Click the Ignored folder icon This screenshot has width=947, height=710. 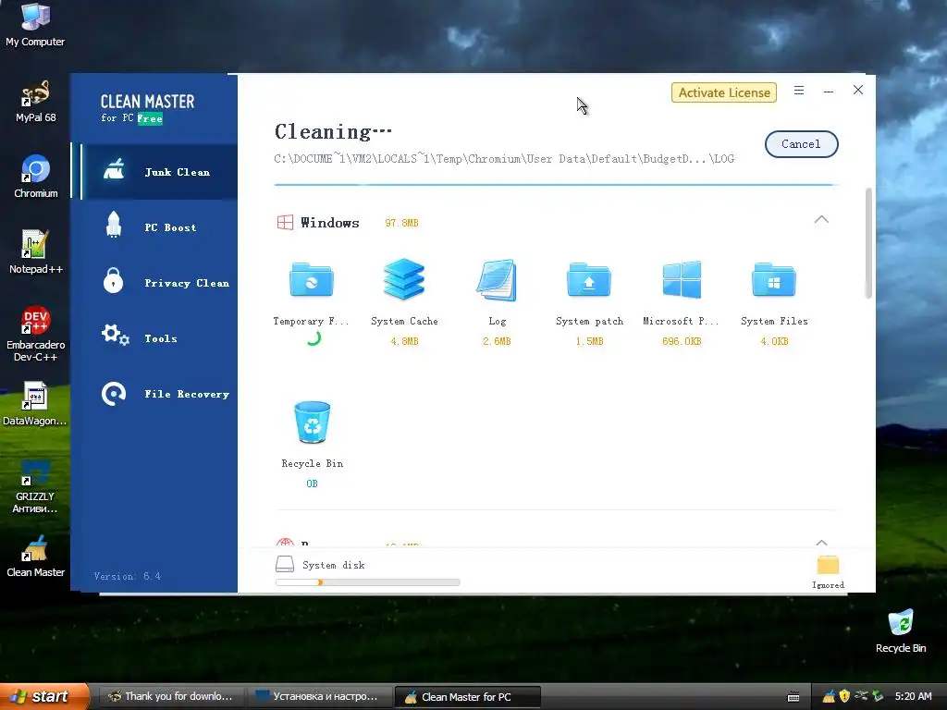tap(828, 565)
